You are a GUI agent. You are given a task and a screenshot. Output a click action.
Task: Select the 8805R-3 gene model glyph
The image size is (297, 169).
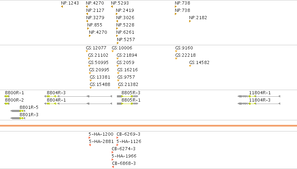pyautogui.click(x=127, y=96)
